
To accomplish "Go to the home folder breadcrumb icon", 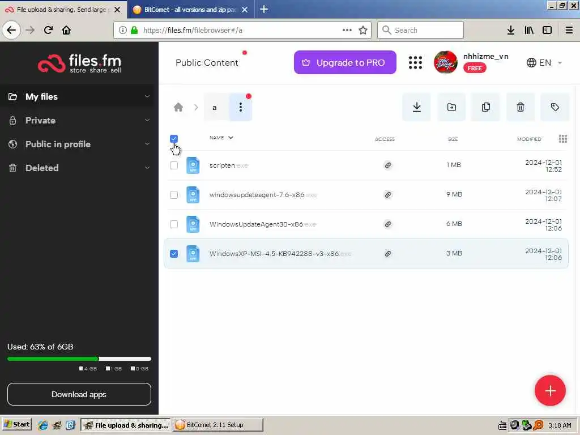I will [178, 107].
